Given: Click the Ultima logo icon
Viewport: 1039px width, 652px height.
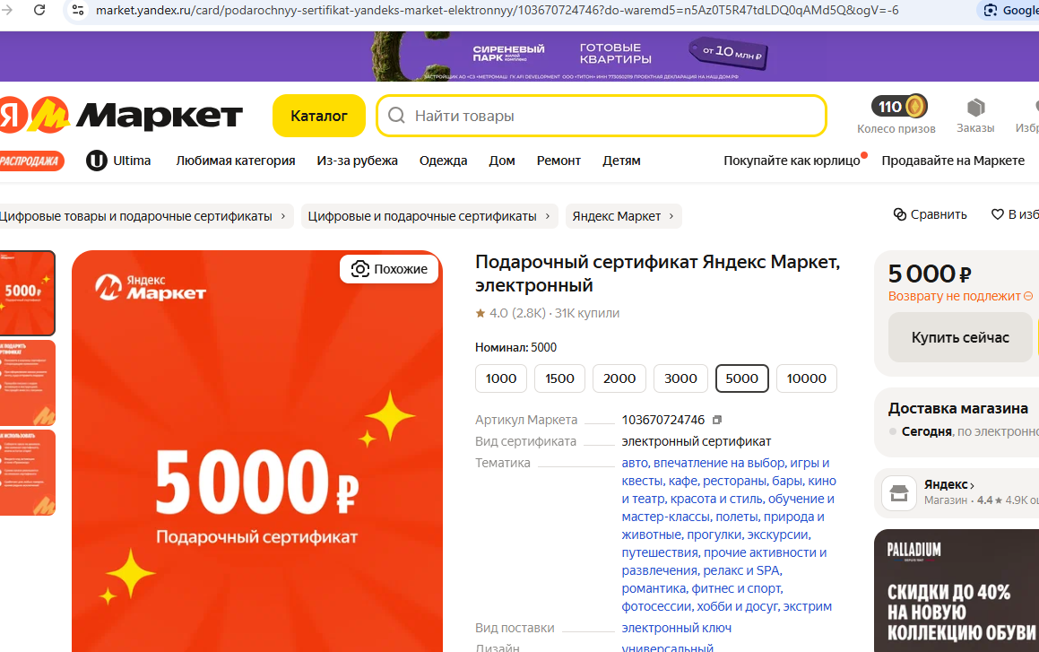Looking at the screenshot, I should click(x=97, y=161).
